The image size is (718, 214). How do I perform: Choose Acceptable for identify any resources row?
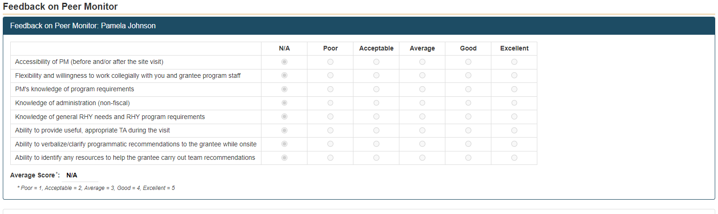tap(376, 158)
